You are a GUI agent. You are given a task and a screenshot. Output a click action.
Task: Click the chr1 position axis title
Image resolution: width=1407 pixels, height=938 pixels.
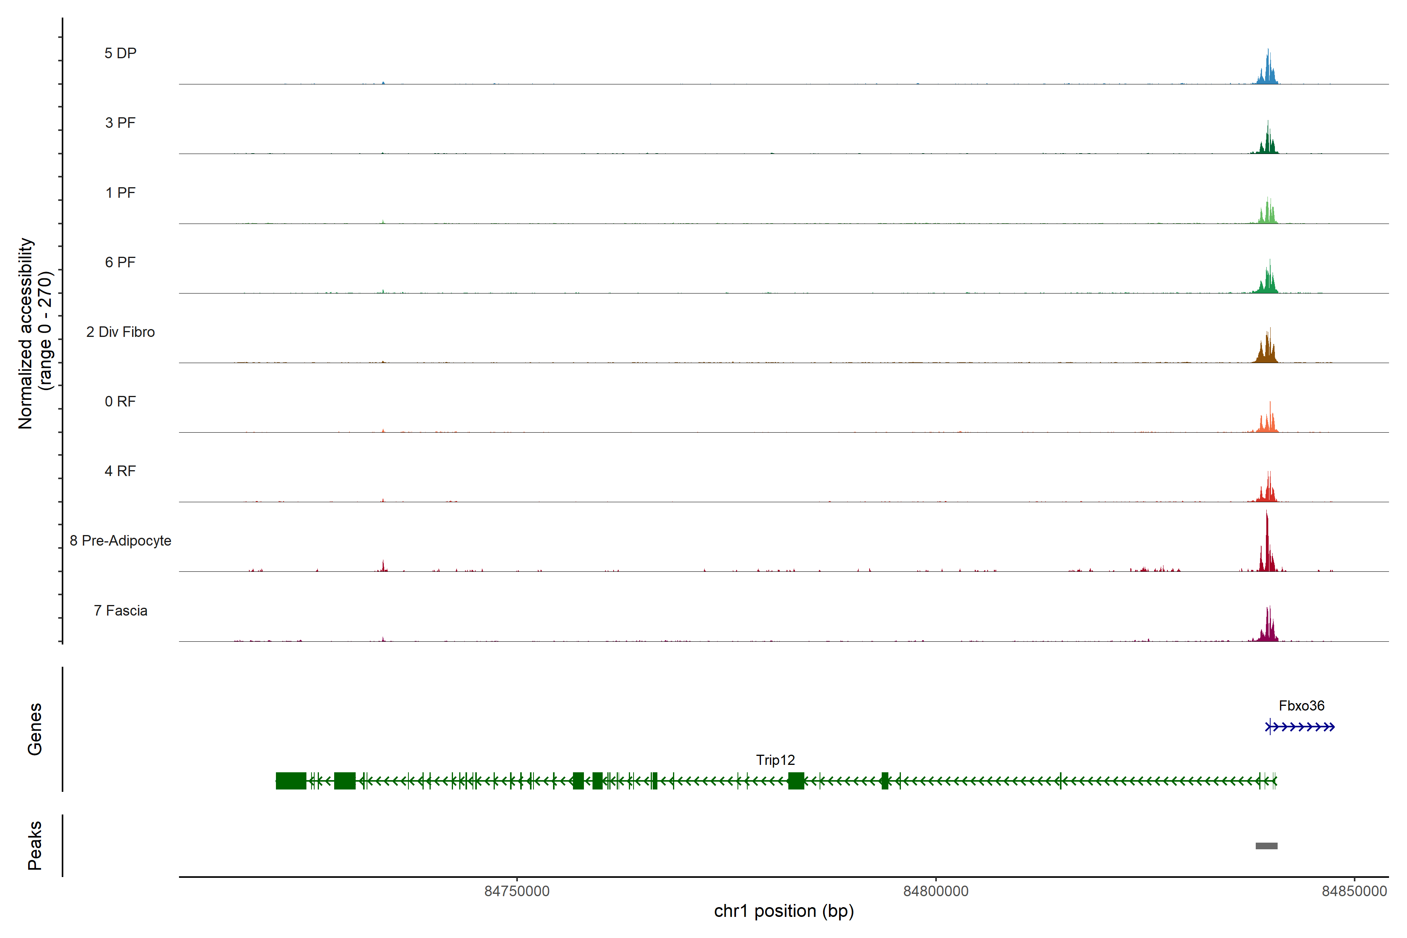tap(784, 911)
